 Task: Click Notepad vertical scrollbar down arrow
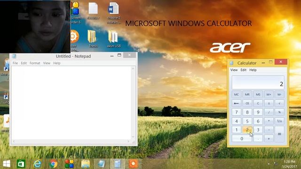pyautogui.click(x=133, y=137)
